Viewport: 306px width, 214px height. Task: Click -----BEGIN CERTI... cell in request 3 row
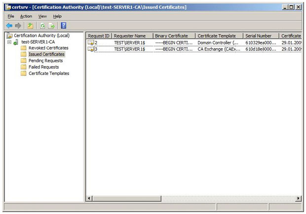click(174, 49)
